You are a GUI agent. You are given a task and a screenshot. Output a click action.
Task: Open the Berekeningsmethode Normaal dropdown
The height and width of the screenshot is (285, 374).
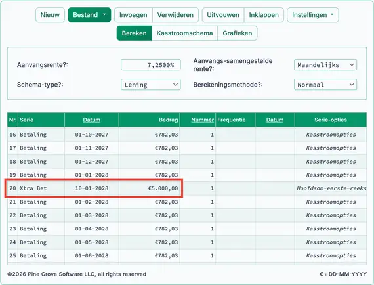pos(325,85)
